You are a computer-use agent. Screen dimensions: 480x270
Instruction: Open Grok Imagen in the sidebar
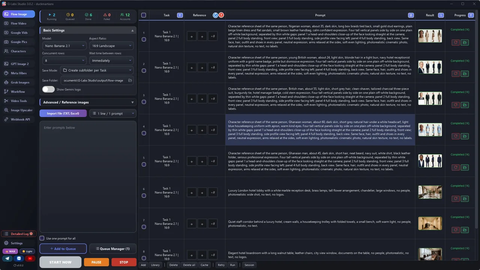click(18, 82)
